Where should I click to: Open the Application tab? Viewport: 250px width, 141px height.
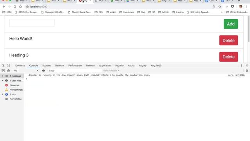tap(105, 65)
